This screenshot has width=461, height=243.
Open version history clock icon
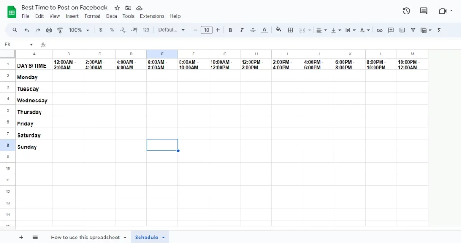pos(407,11)
